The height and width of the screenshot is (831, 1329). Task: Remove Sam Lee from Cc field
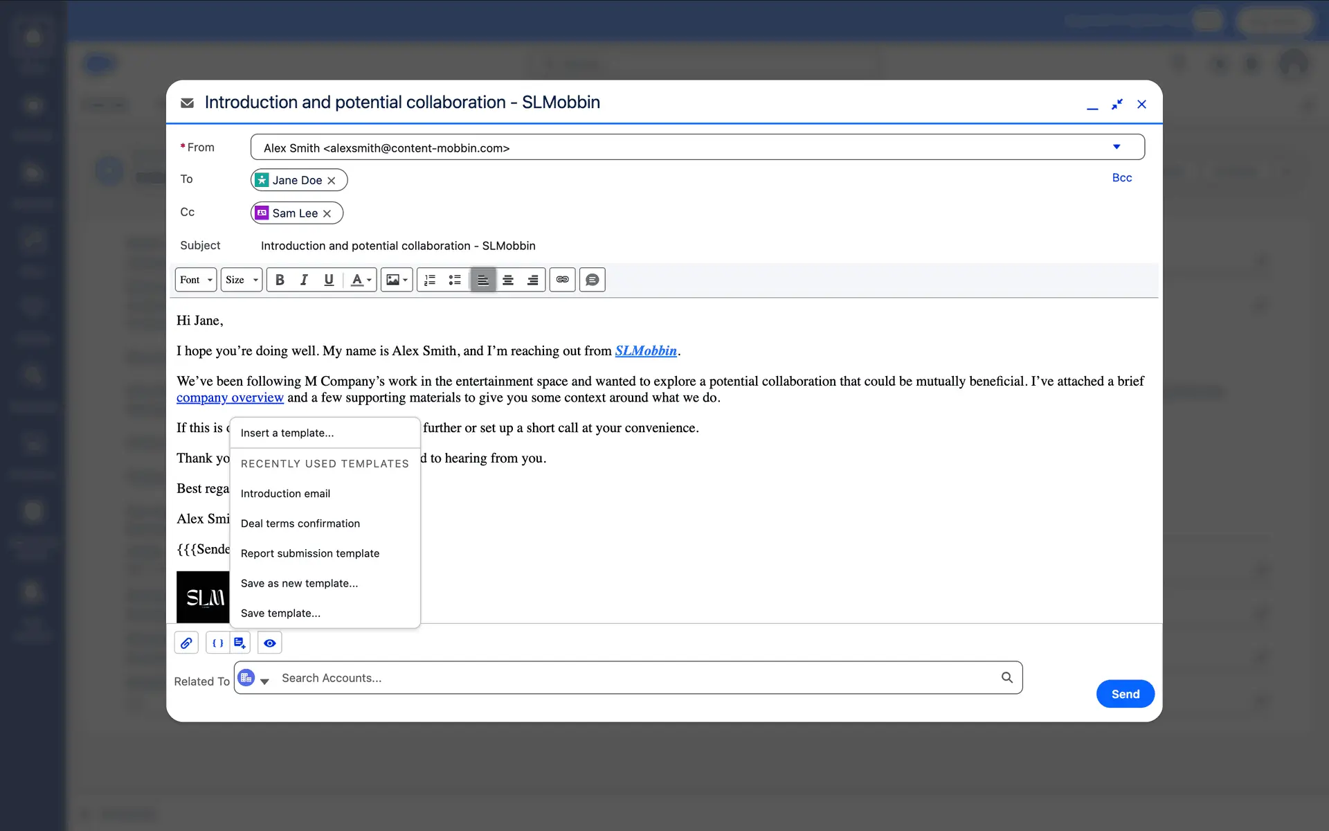pyautogui.click(x=327, y=214)
